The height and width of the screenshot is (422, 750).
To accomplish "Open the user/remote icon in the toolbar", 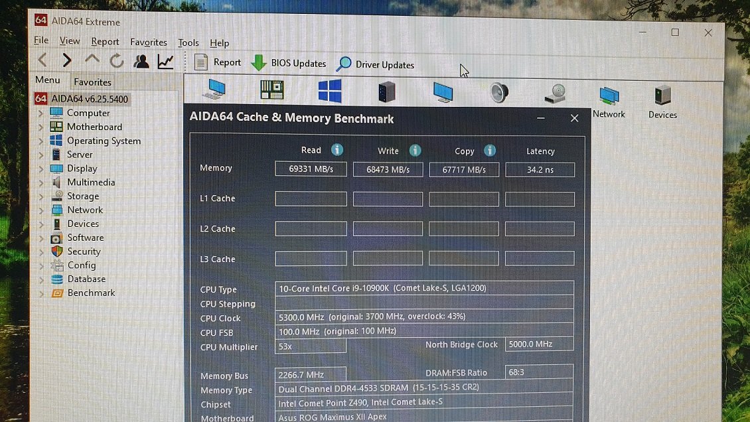I will coord(141,61).
